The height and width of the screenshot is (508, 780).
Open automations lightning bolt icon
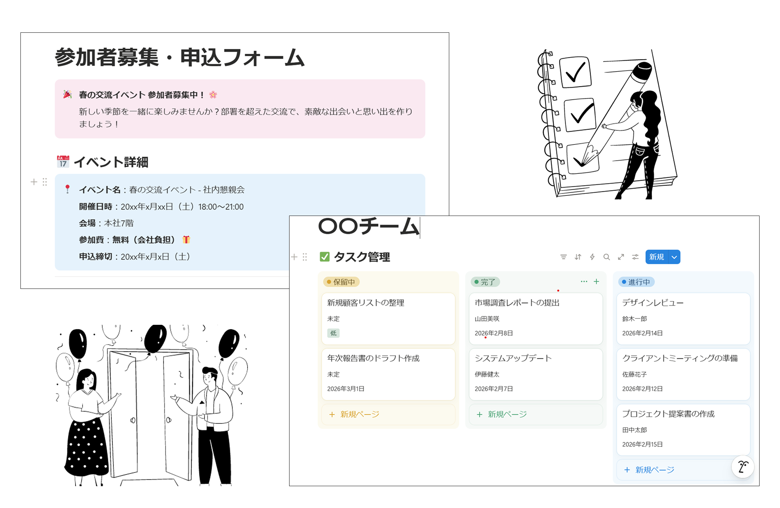(592, 257)
